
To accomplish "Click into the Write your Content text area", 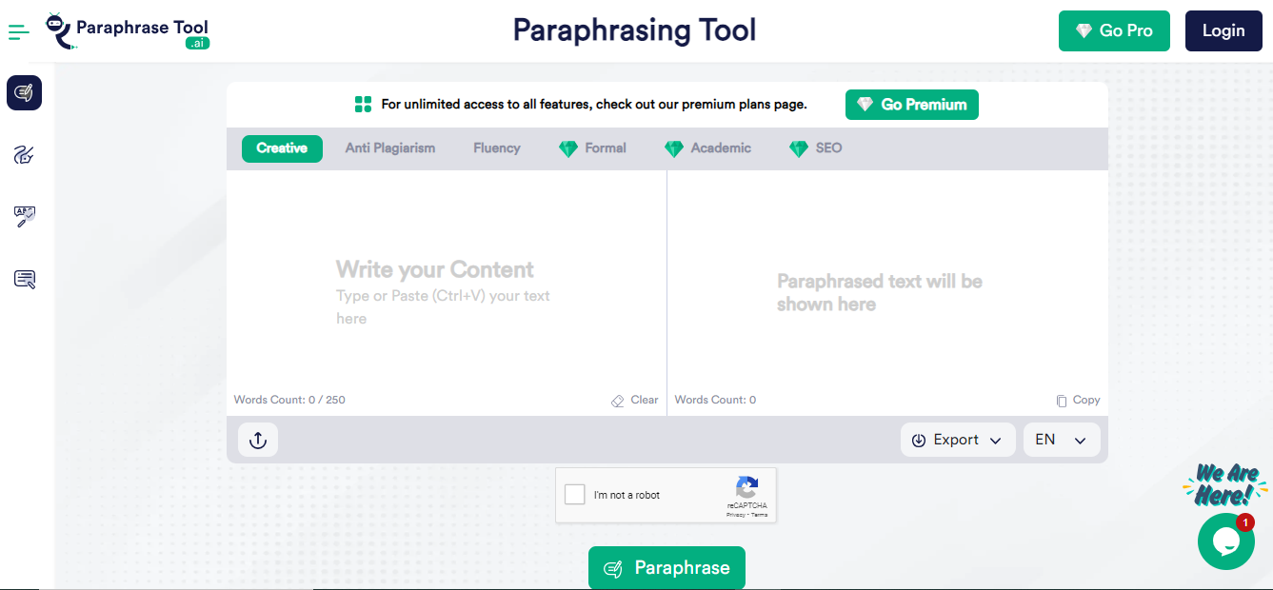I will [446, 285].
